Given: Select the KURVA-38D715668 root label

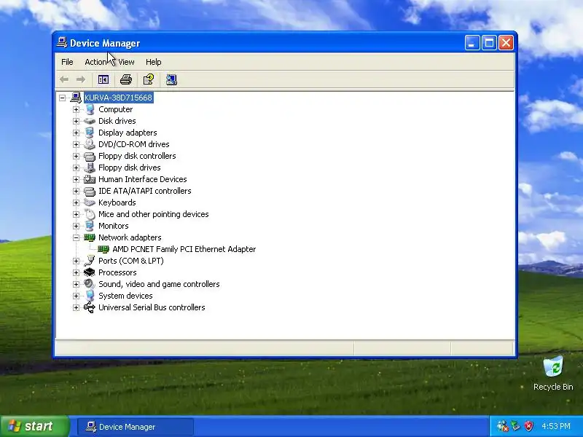Looking at the screenshot, I should tap(119, 98).
